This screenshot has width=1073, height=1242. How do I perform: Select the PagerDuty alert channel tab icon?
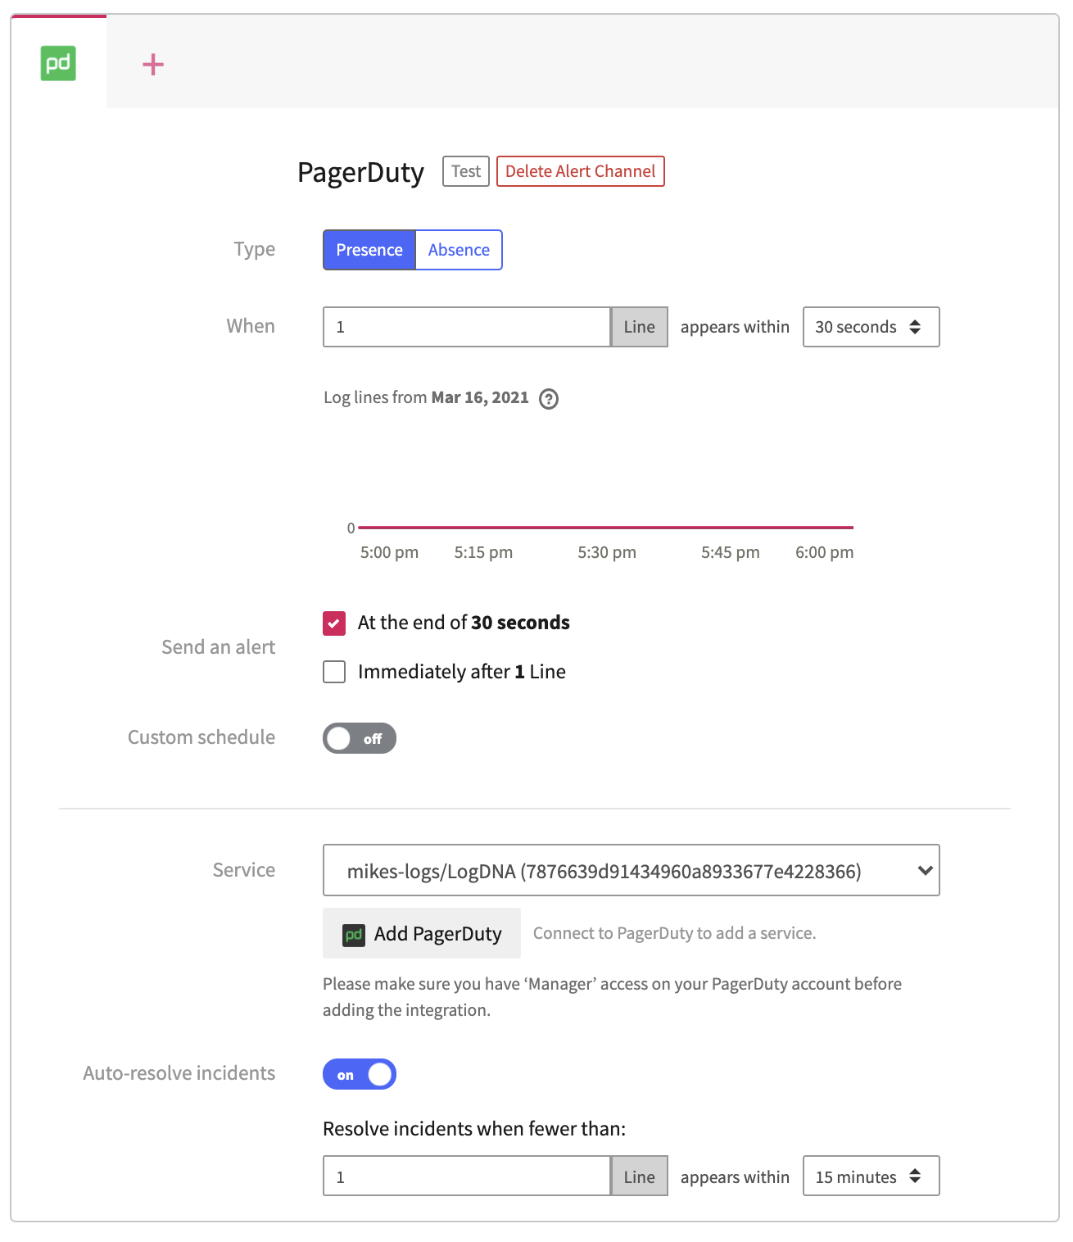[58, 63]
